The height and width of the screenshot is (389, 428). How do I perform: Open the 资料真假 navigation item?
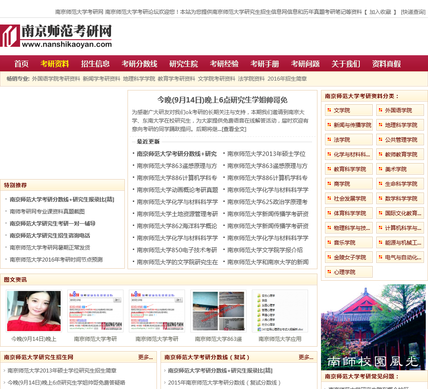point(387,64)
